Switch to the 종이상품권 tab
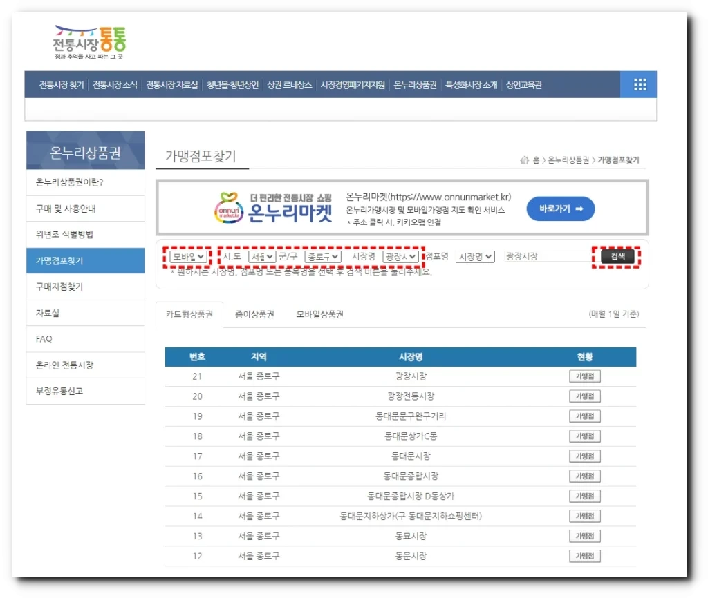 [x=256, y=312]
